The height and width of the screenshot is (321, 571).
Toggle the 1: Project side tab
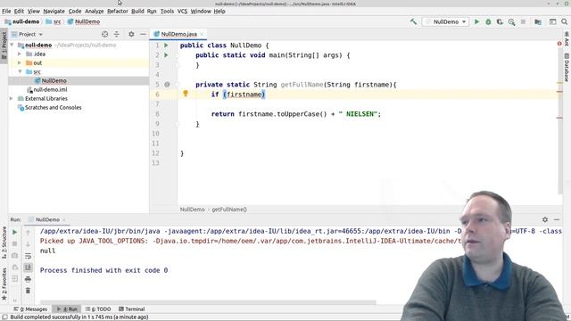[x=4, y=45]
